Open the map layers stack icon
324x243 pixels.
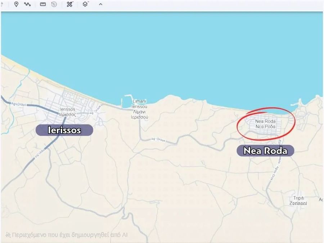pyautogui.click(x=85, y=4)
